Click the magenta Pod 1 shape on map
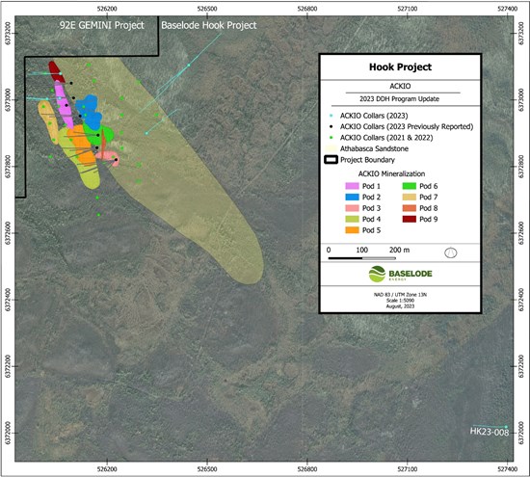 [64, 105]
